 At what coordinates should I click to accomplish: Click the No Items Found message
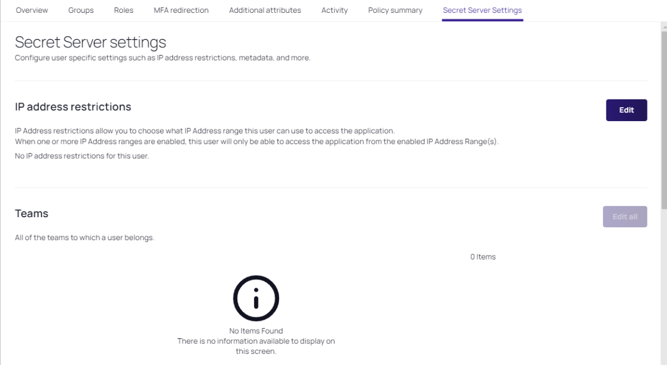tap(256, 331)
